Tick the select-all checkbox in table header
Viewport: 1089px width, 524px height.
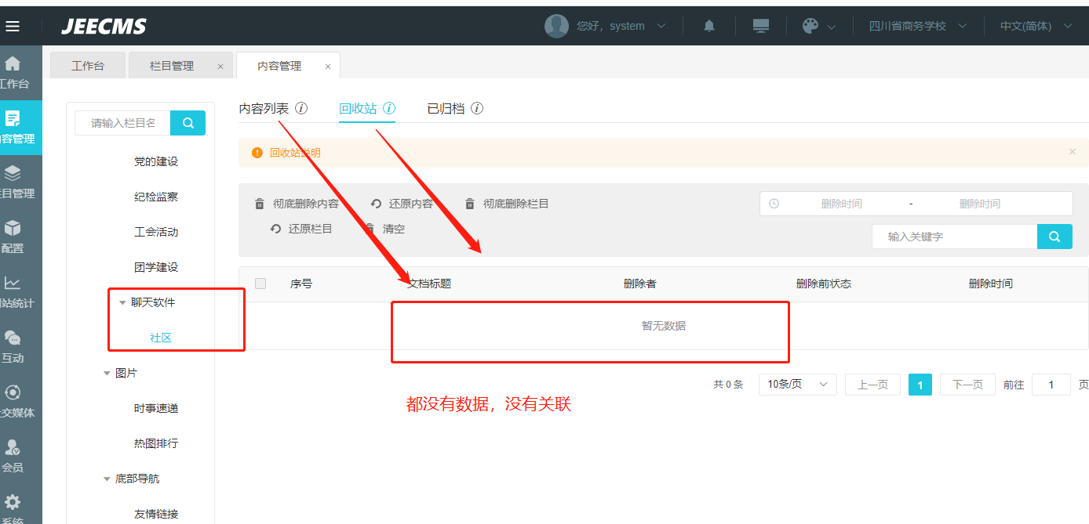[260, 284]
